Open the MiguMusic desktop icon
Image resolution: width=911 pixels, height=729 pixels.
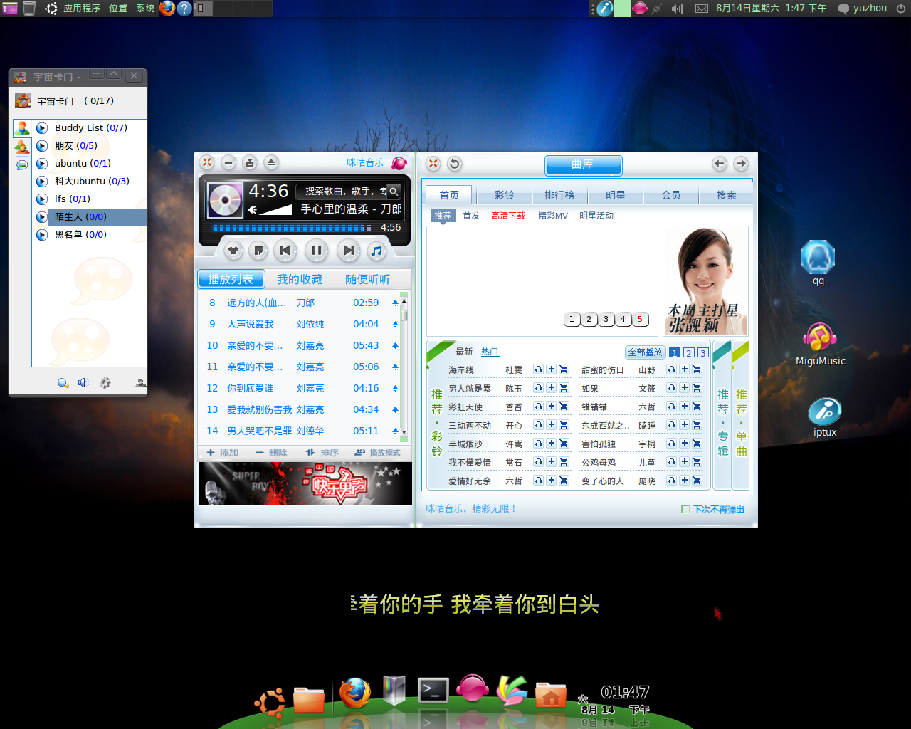coord(820,345)
